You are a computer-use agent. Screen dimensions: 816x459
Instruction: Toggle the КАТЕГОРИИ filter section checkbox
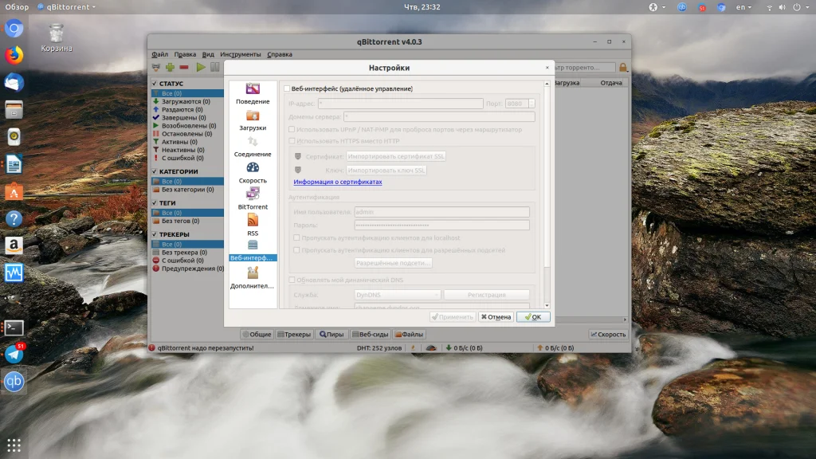(155, 171)
